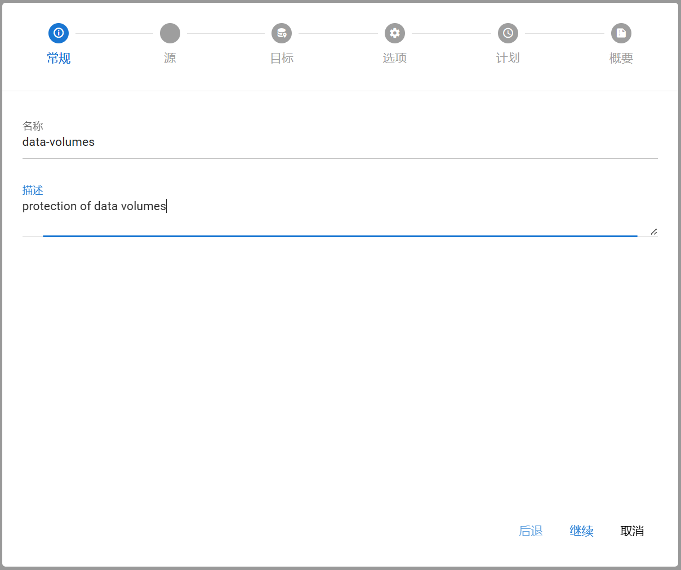Screen dimensions: 681x570
Task: Cancel the wizard with 取消
Action: coord(632,531)
